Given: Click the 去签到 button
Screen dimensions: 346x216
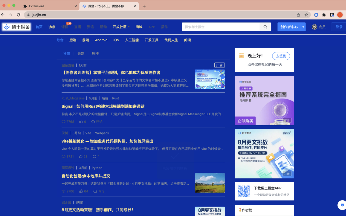Looking at the screenshot, I should pos(281,56).
